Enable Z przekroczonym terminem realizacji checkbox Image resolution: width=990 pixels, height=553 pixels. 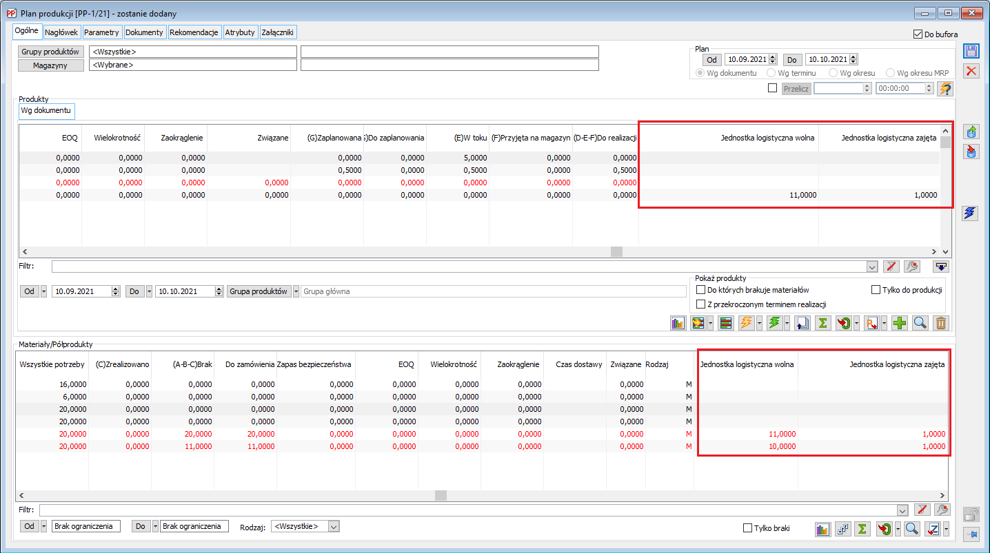point(701,304)
